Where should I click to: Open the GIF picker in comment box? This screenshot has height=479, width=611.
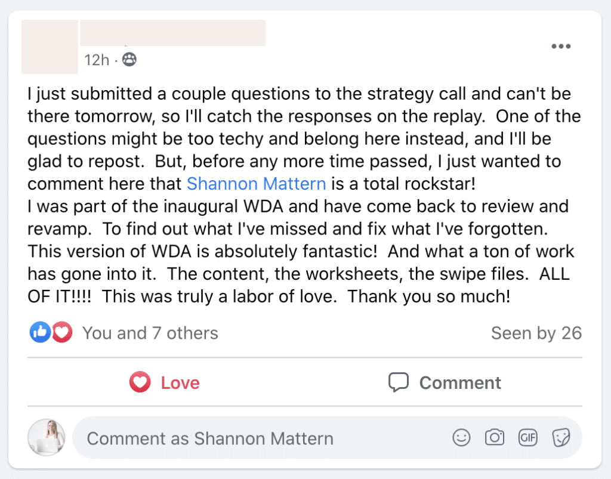coord(527,438)
